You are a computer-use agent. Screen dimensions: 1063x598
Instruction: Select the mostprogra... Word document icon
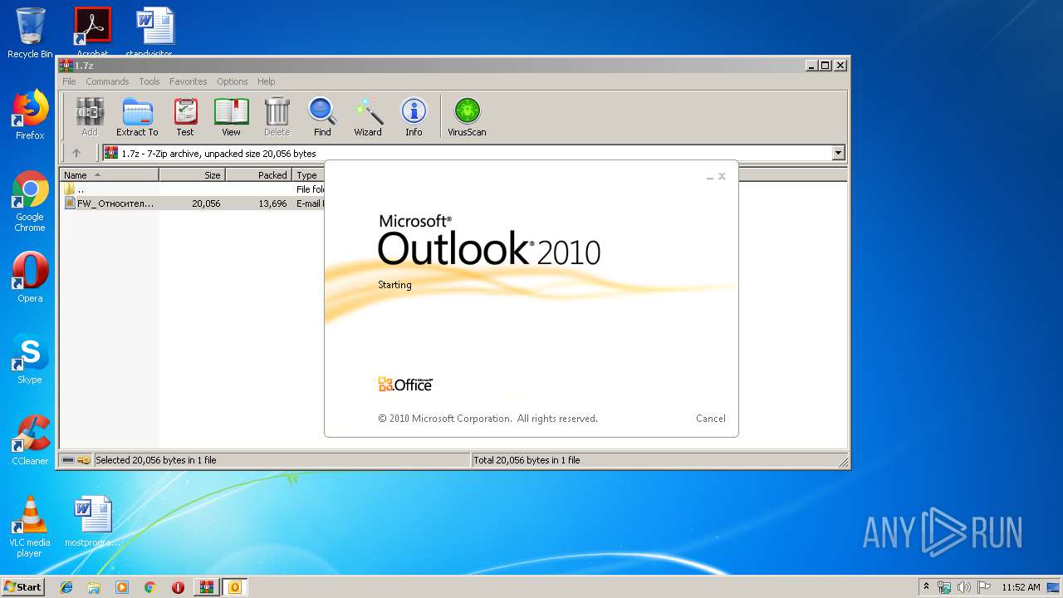92,522
